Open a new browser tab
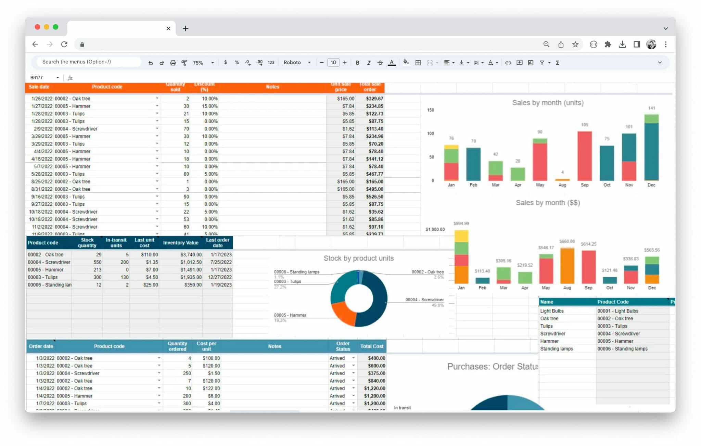Viewport: 701px width, 446px height. (186, 28)
